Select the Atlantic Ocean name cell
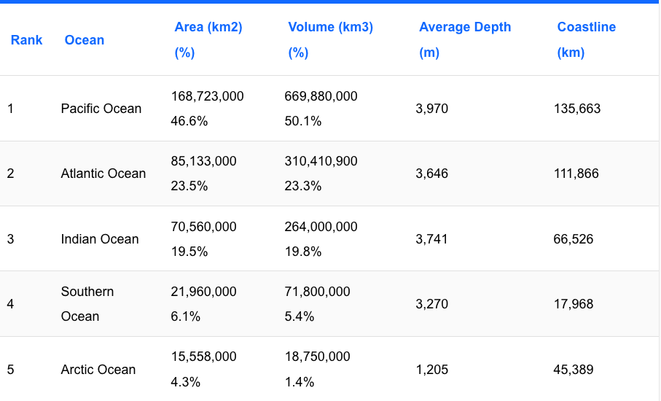Screen dimensions: 661x401 click(103, 174)
